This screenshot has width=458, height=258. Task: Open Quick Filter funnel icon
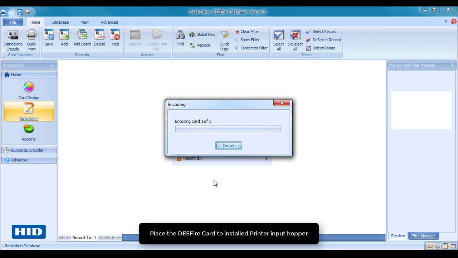tap(224, 35)
